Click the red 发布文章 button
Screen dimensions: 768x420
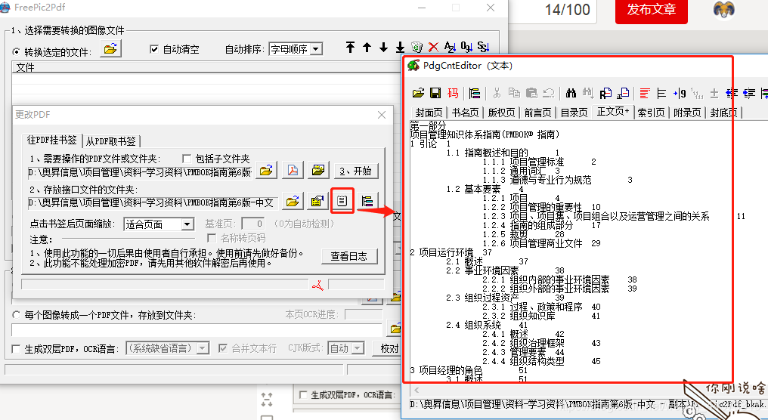pos(652,11)
